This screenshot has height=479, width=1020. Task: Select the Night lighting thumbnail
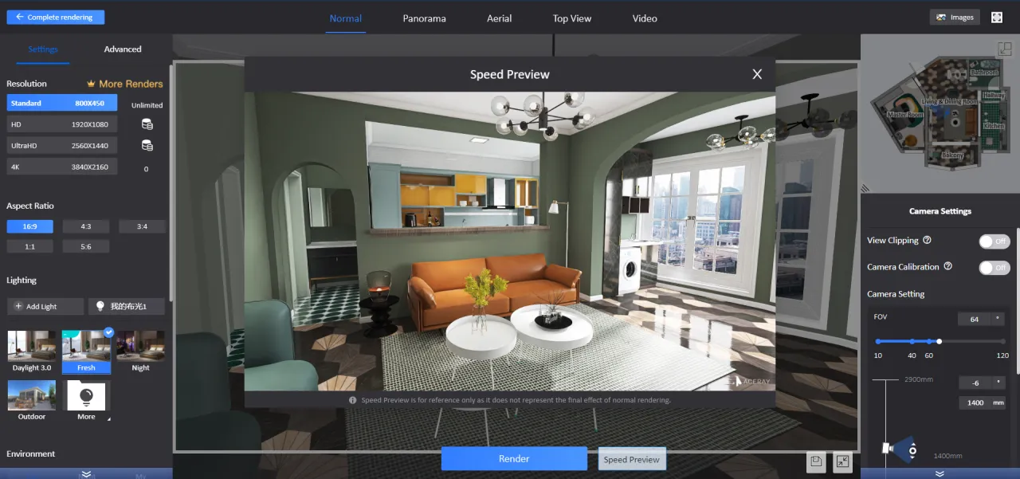tap(140, 347)
